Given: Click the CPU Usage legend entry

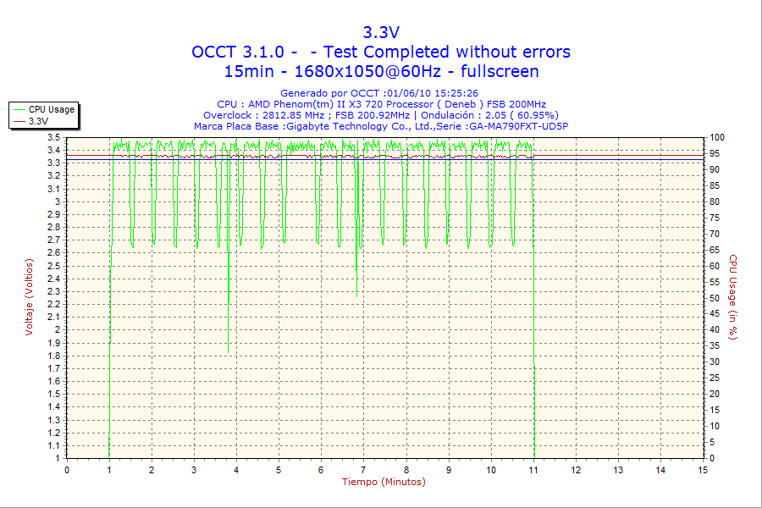Looking at the screenshot, I should pos(51,109).
